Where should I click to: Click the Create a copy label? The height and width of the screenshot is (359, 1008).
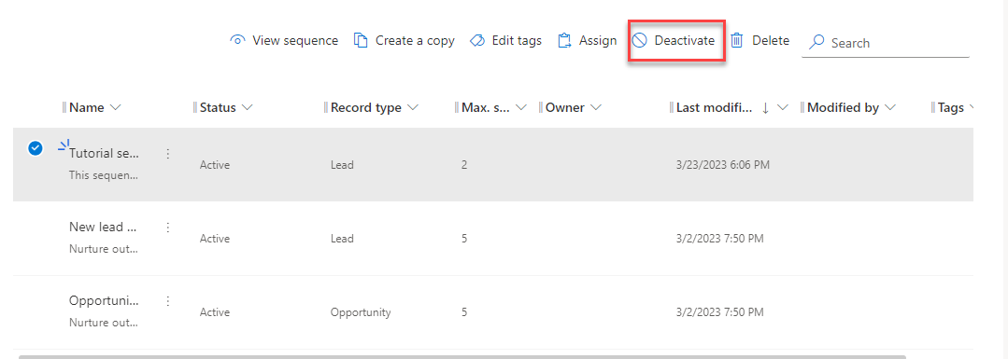(416, 40)
